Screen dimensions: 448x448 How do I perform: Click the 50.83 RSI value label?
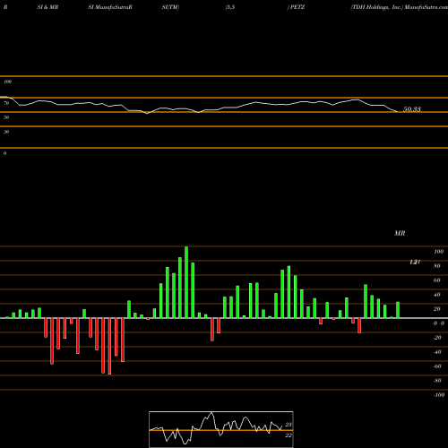pos(412,109)
